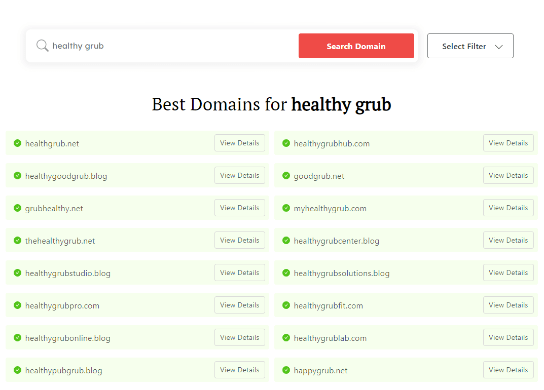View details for healthygrubonline.blog
The height and width of the screenshot is (390, 544).
(x=239, y=337)
